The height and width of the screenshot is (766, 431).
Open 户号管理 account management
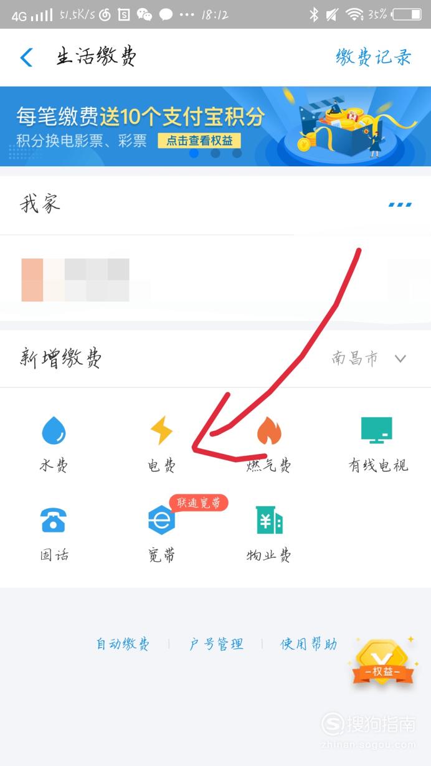pyautogui.click(x=216, y=644)
